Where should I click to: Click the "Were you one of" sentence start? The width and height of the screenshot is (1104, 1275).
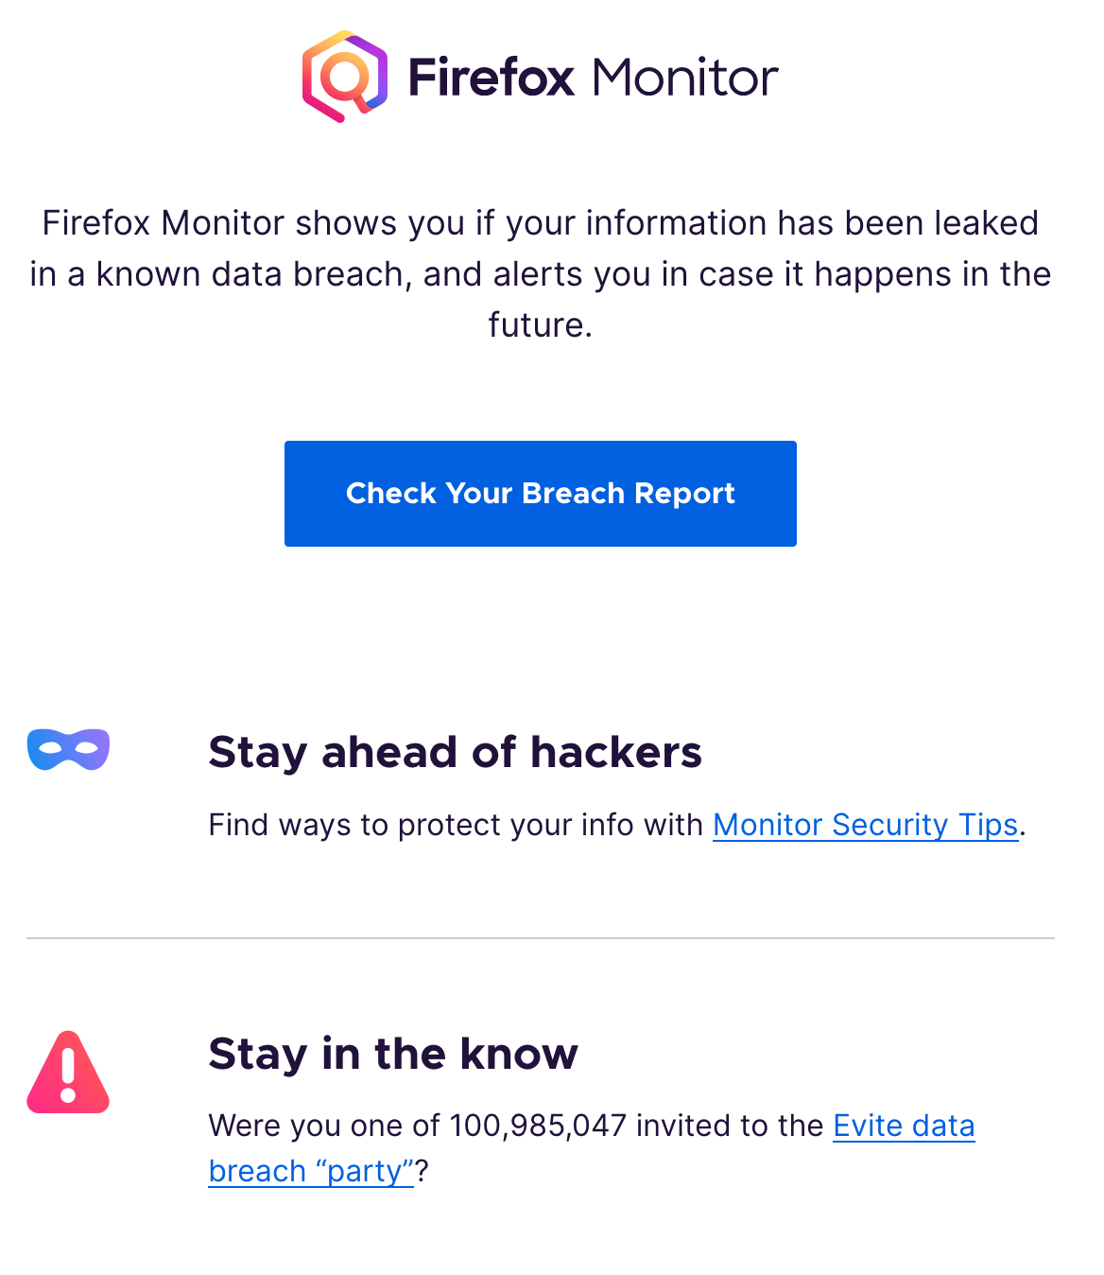click(324, 1126)
